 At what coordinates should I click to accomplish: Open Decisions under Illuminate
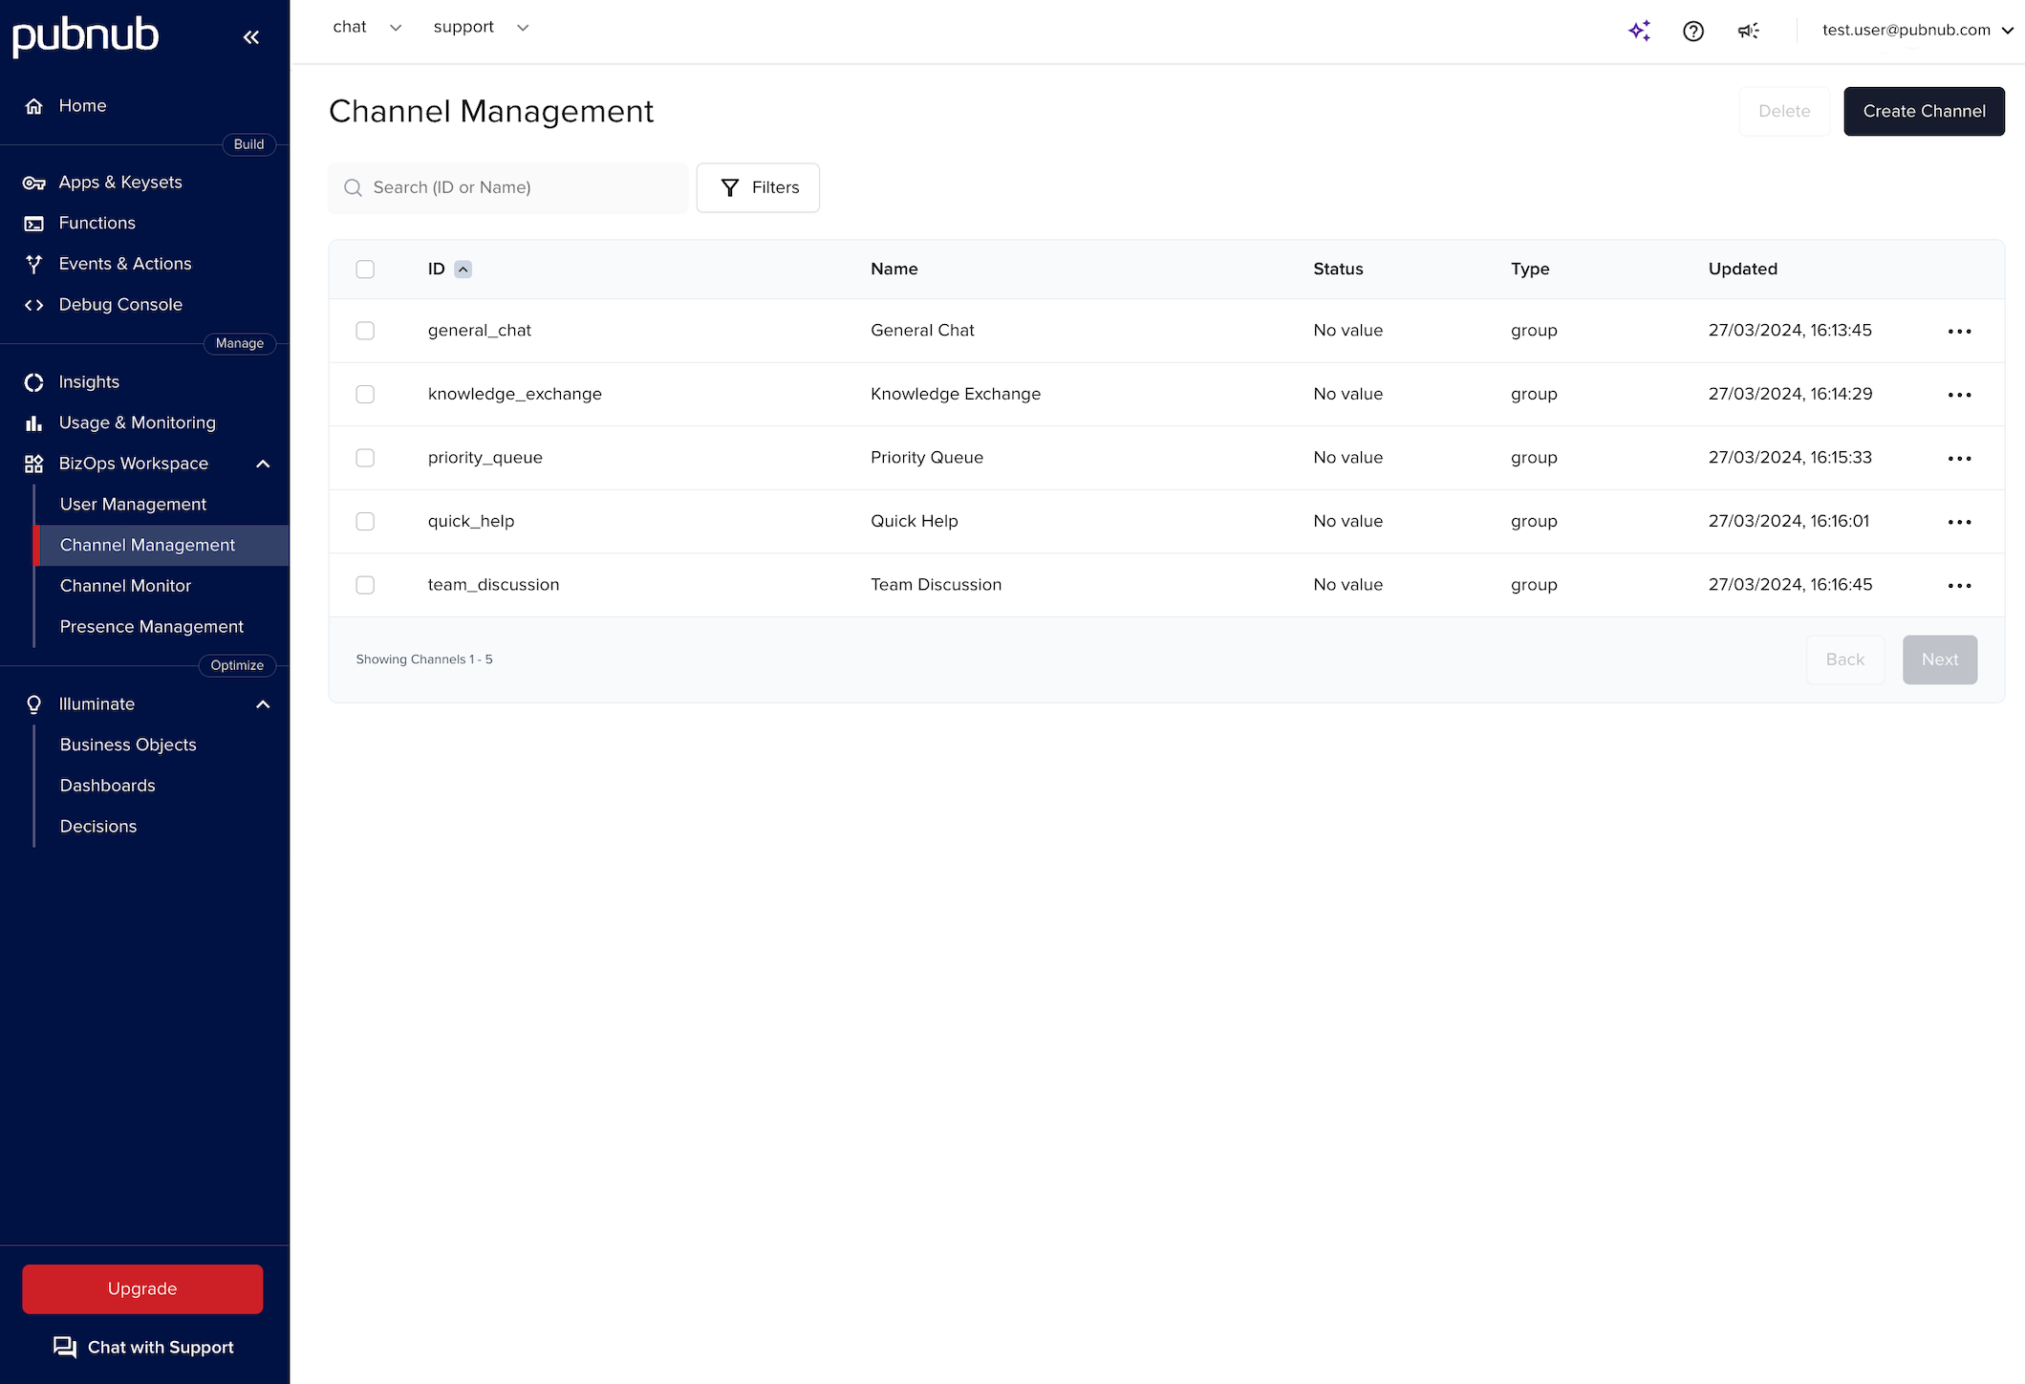coord(98,827)
